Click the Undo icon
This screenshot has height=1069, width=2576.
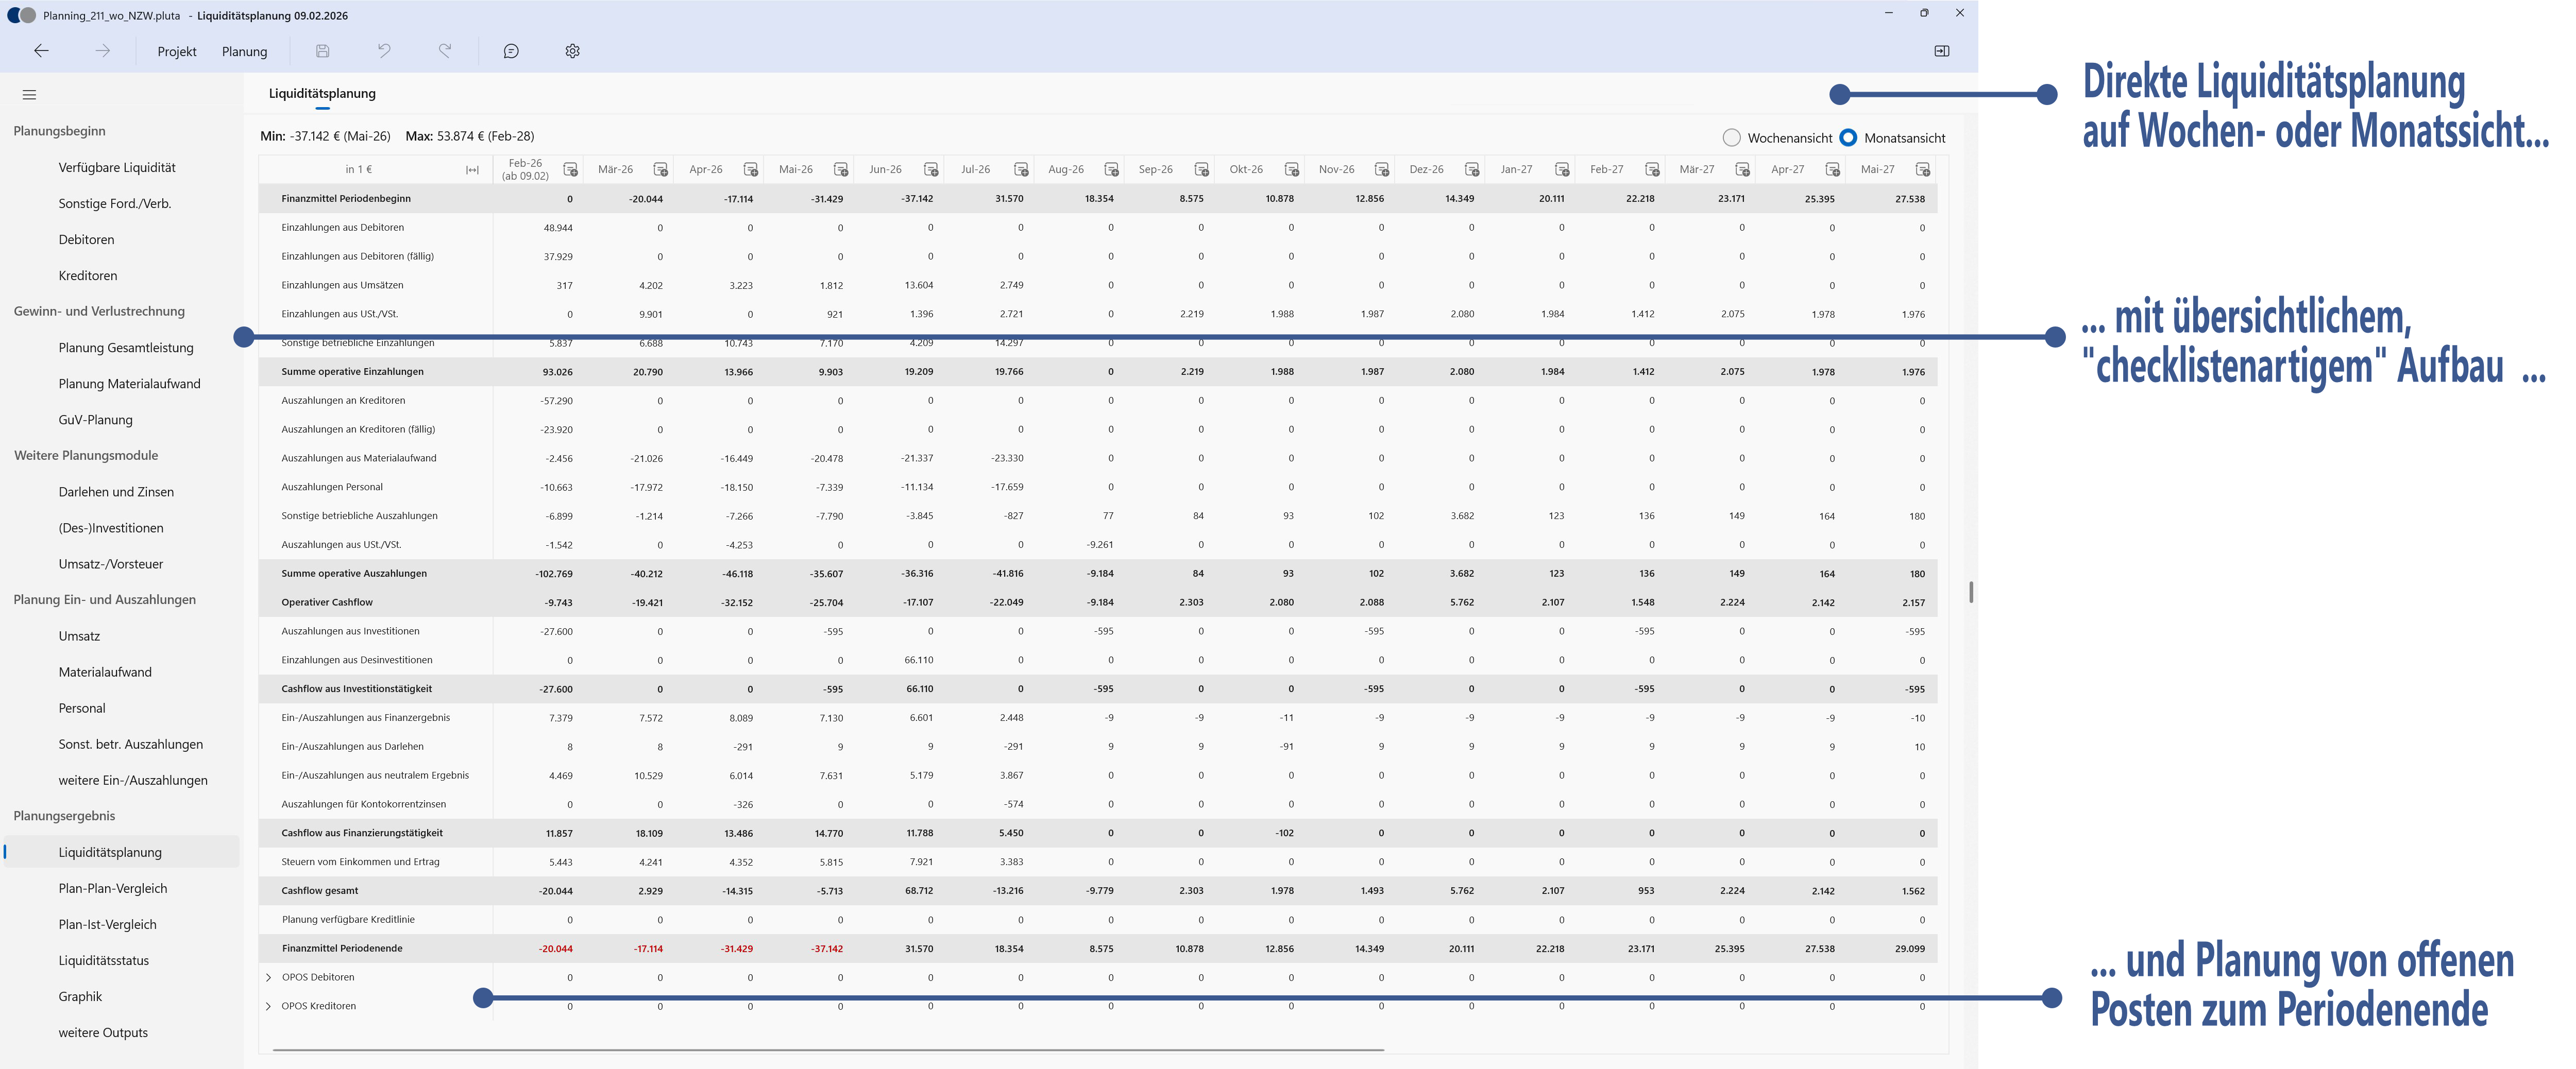[x=384, y=51]
